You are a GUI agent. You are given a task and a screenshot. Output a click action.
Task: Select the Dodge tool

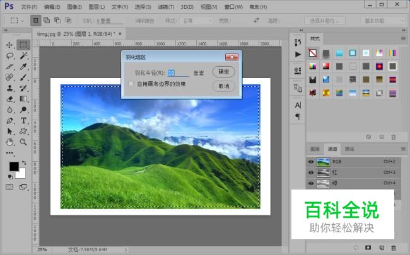pos(23,110)
